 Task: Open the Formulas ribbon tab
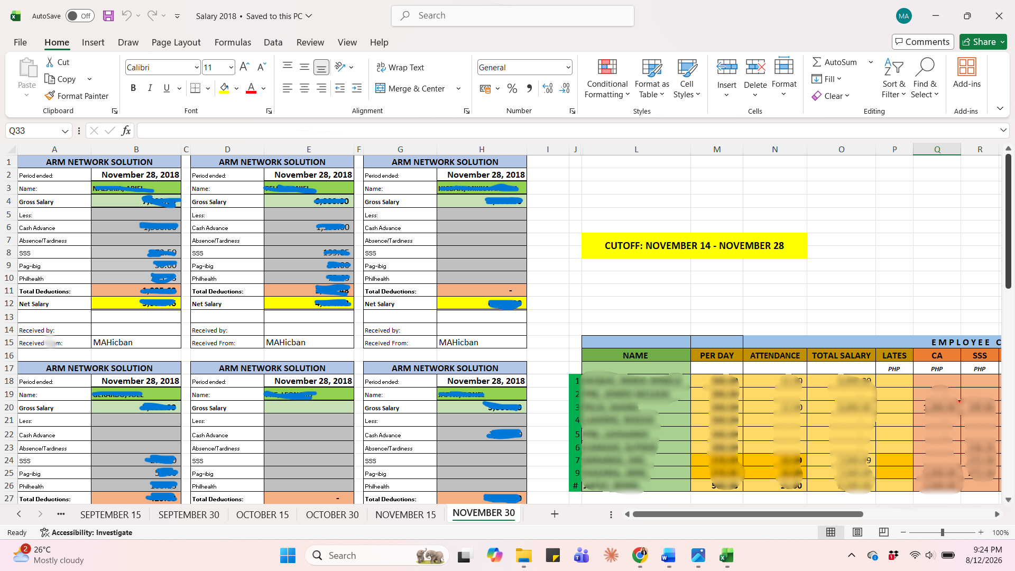click(233, 42)
